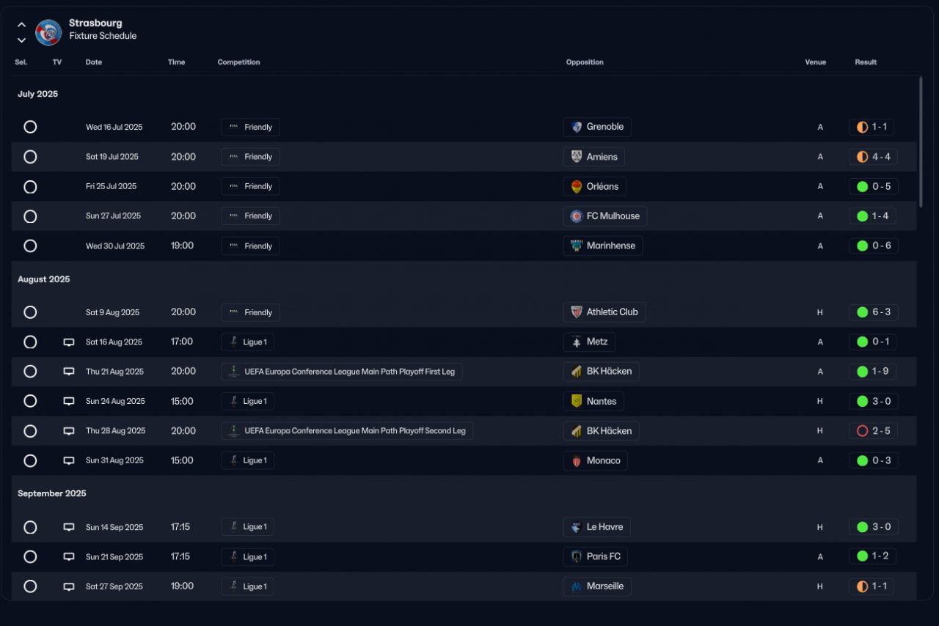Open the Metz club badge
The image size is (939, 626).
tap(577, 342)
